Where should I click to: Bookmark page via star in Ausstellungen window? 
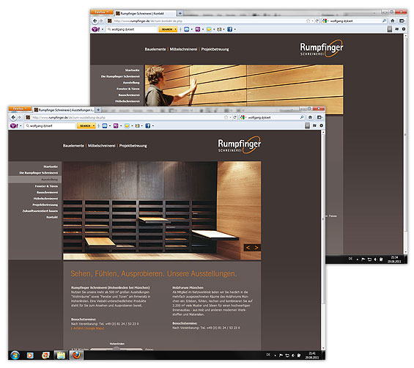[226, 117]
